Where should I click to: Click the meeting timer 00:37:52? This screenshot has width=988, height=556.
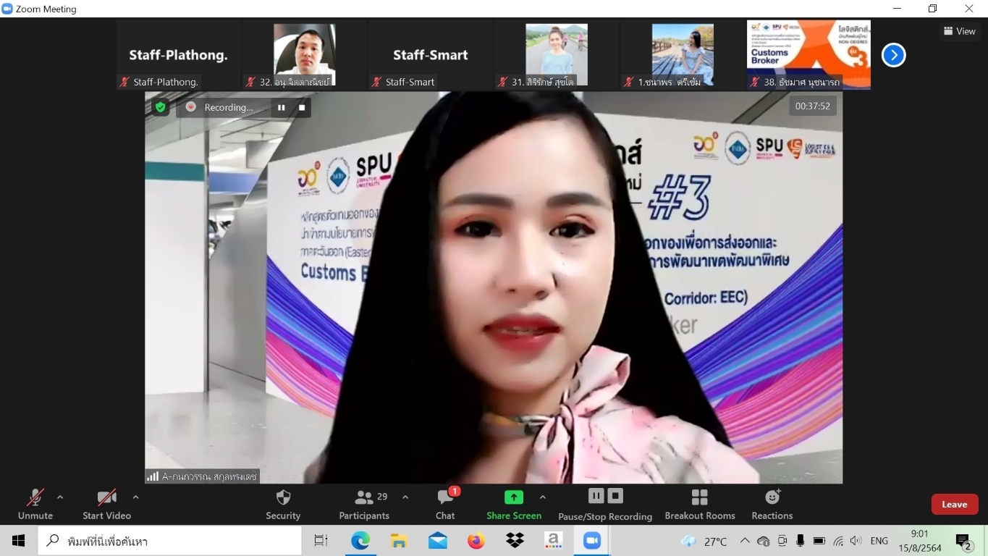[812, 106]
